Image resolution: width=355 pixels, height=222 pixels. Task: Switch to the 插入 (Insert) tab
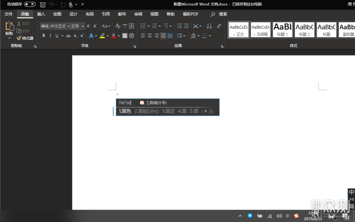(x=41, y=14)
